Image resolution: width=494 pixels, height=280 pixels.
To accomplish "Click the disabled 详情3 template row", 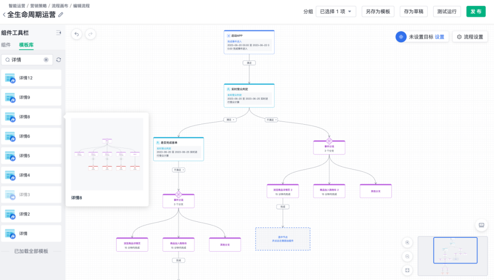I will [31, 195].
